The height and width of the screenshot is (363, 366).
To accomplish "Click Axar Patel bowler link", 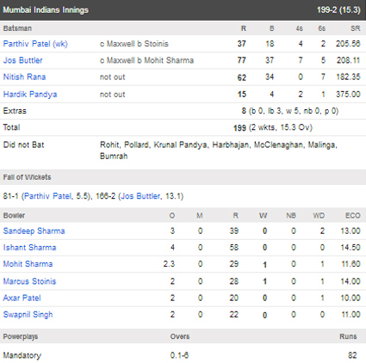I will (x=22, y=298).
